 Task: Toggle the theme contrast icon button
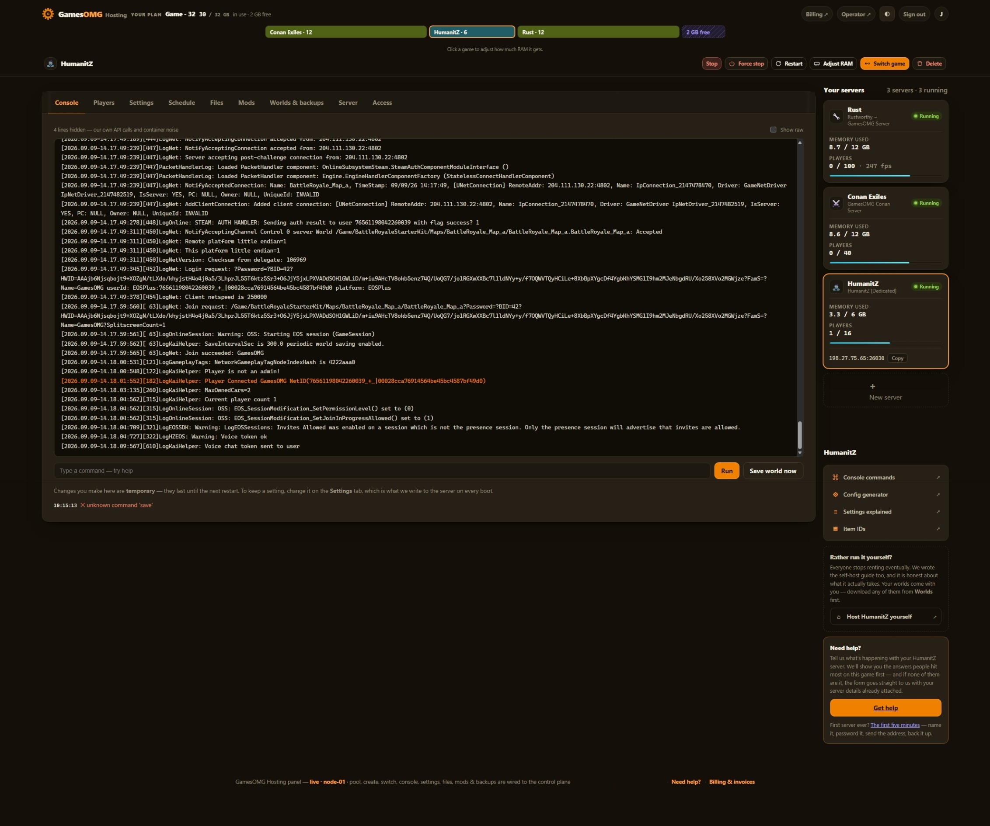tap(887, 14)
